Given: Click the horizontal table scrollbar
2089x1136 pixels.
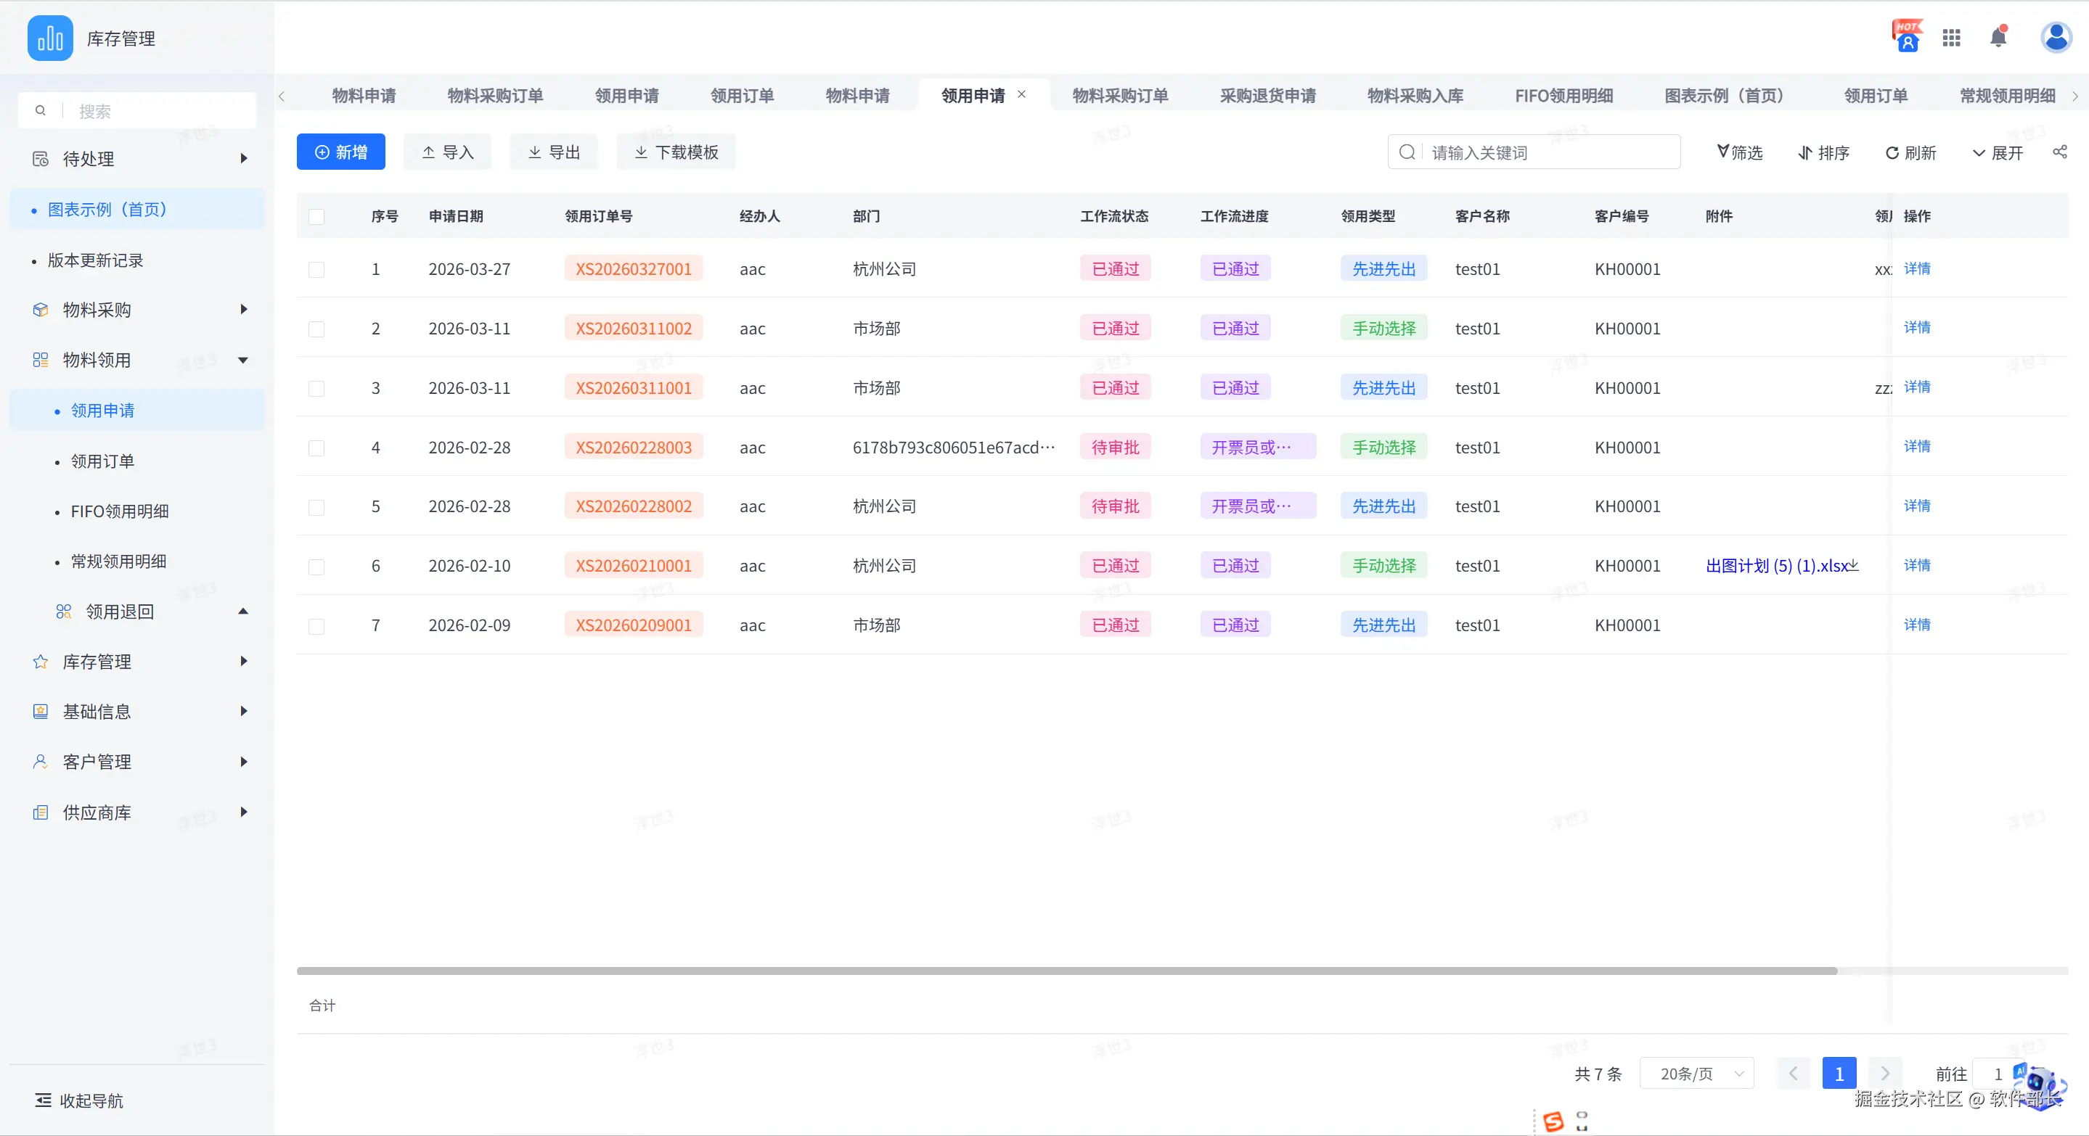Looking at the screenshot, I should click(x=1066, y=971).
